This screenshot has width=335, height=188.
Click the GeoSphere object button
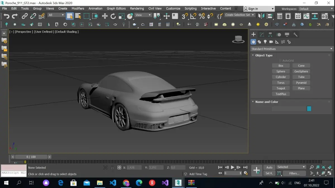301,71
